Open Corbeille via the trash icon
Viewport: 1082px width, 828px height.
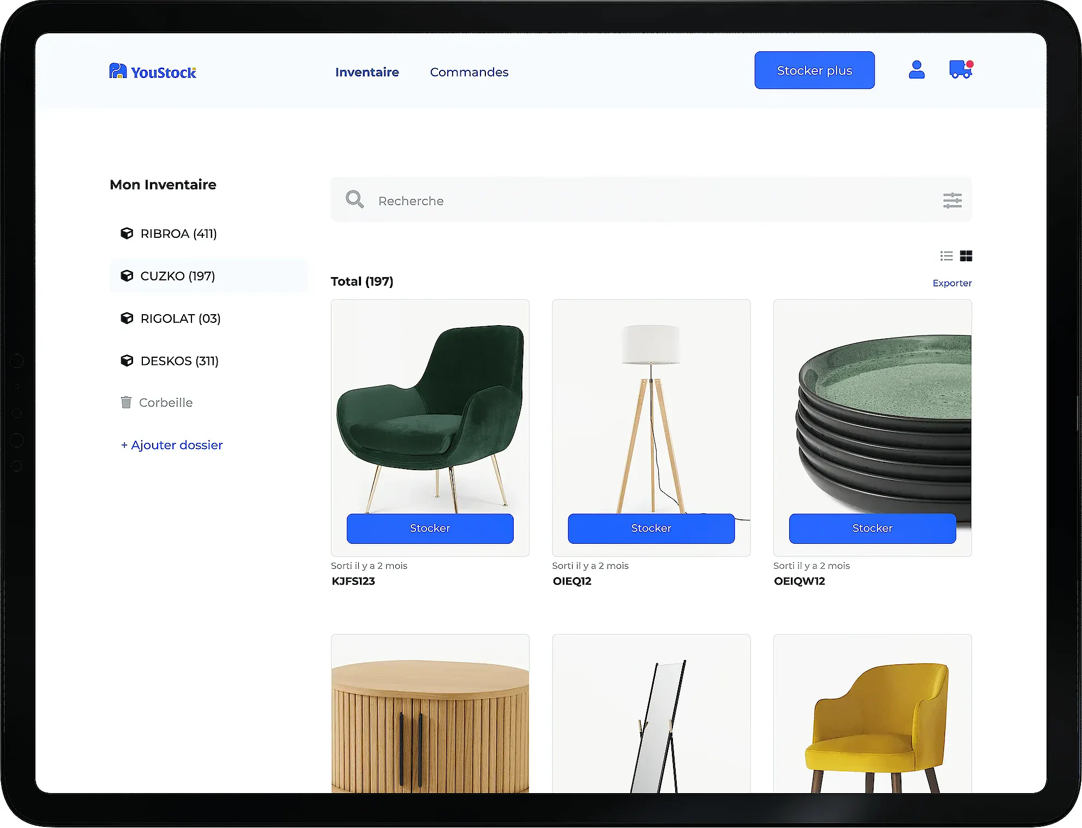127,402
